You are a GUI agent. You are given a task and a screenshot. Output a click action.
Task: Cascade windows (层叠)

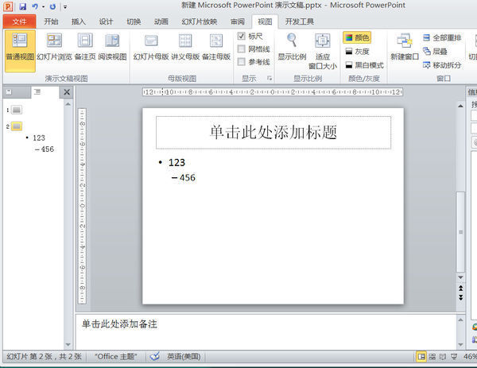[435, 52]
